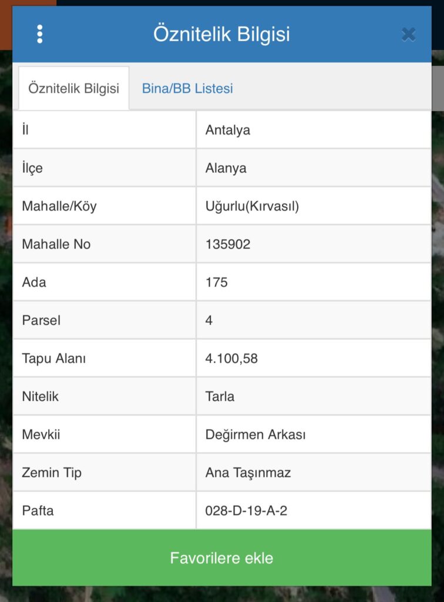This screenshot has width=444, height=602.
Task: Close the Öznitelik Bilgisi dialog
Action: [408, 35]
